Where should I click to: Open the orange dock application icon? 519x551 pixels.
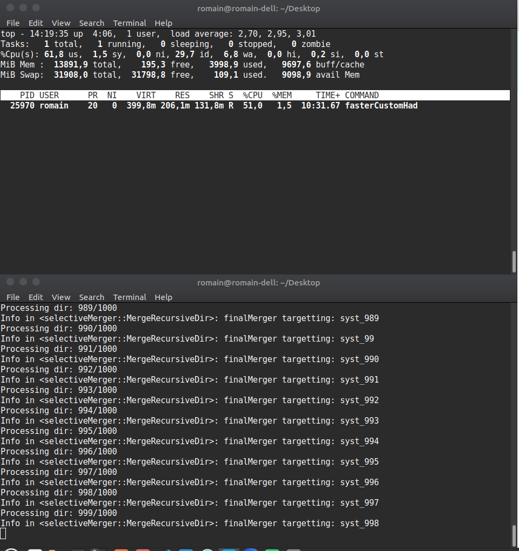point(121,548)
